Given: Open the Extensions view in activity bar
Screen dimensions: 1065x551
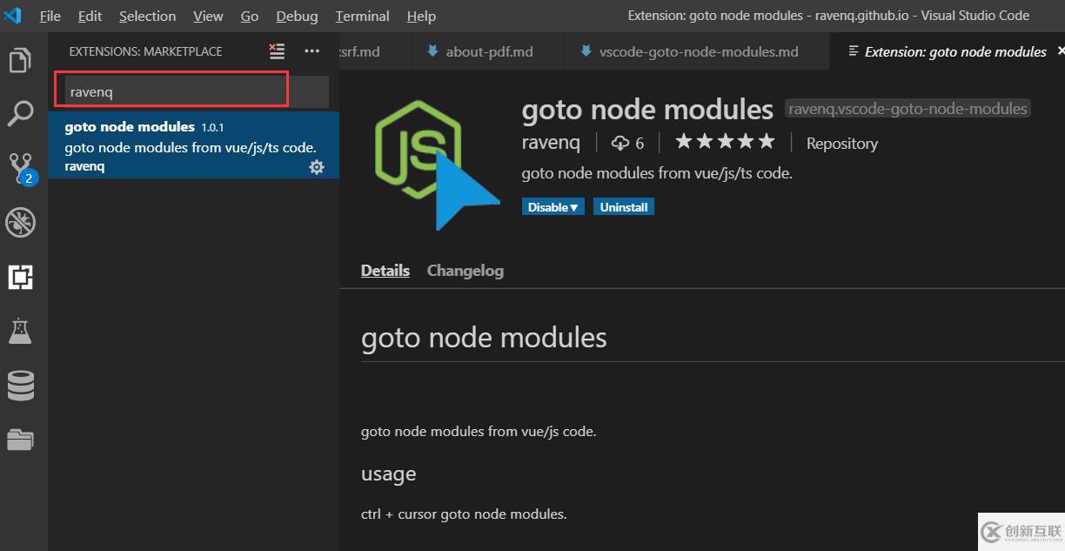Looking at the screenshot, I should click(20, 277).
